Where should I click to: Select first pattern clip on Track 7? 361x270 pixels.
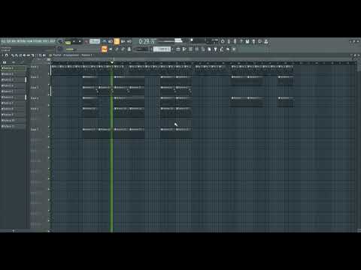[90, 133]
